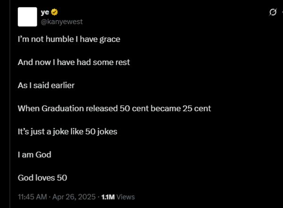Click the text "I am God"
The image size is (283, 208).
(34, 155)
